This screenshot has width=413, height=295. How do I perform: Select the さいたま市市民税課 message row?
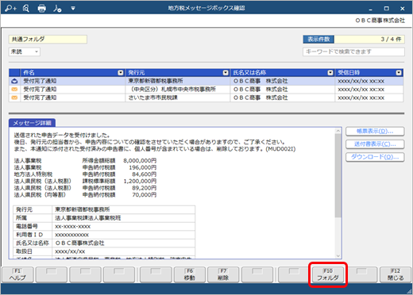tap(206, 98)
